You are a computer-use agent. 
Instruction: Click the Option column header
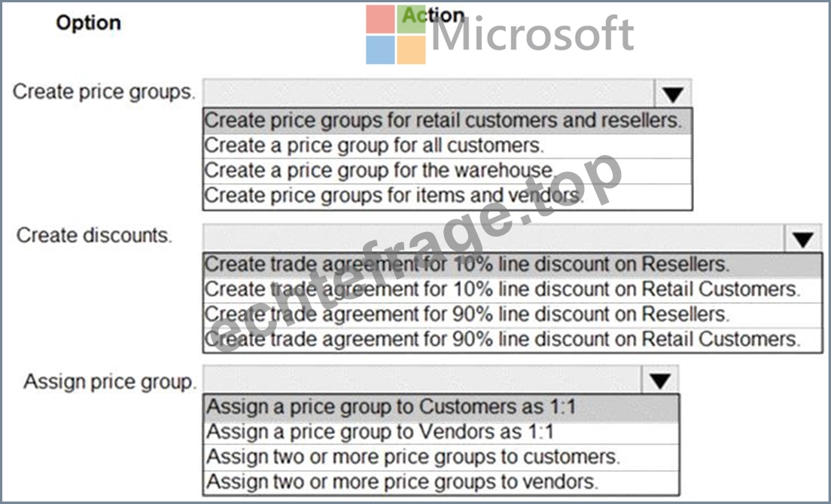click(x=89, y=23)
